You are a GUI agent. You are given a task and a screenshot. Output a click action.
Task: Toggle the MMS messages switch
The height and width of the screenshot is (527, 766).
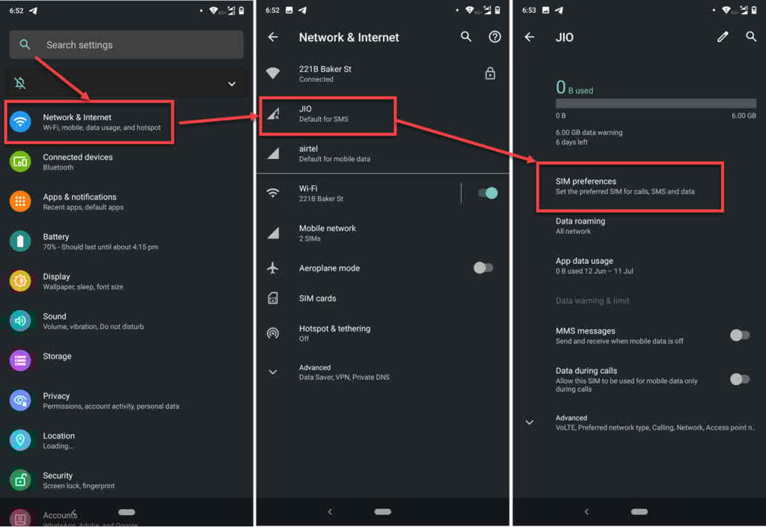coord(740,335)
